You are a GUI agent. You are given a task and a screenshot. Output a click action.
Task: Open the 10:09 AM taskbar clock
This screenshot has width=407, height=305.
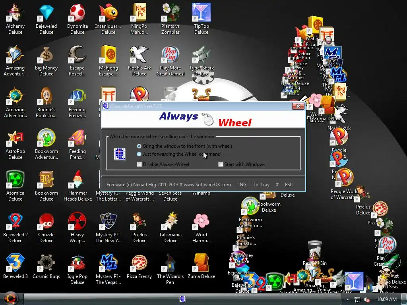(386, 299)
